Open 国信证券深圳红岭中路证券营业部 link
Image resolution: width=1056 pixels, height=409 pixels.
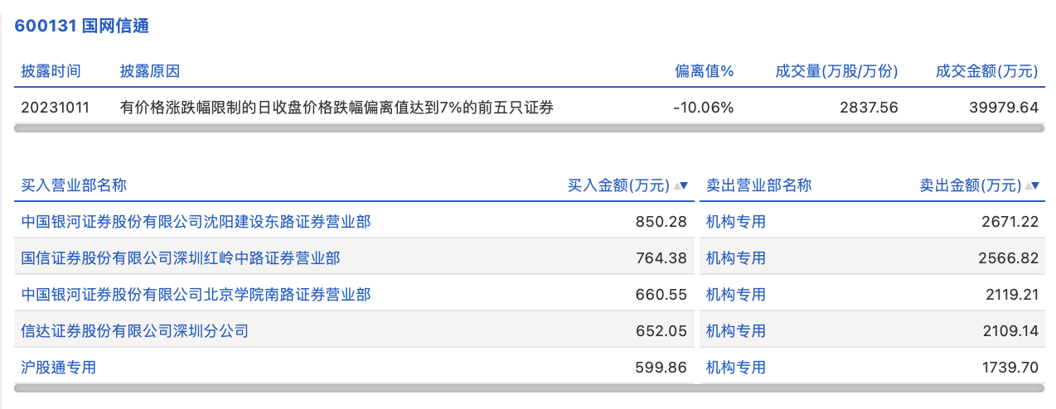pos(180,258)
